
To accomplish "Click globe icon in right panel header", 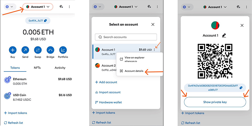I will click(x=238, y=7).
